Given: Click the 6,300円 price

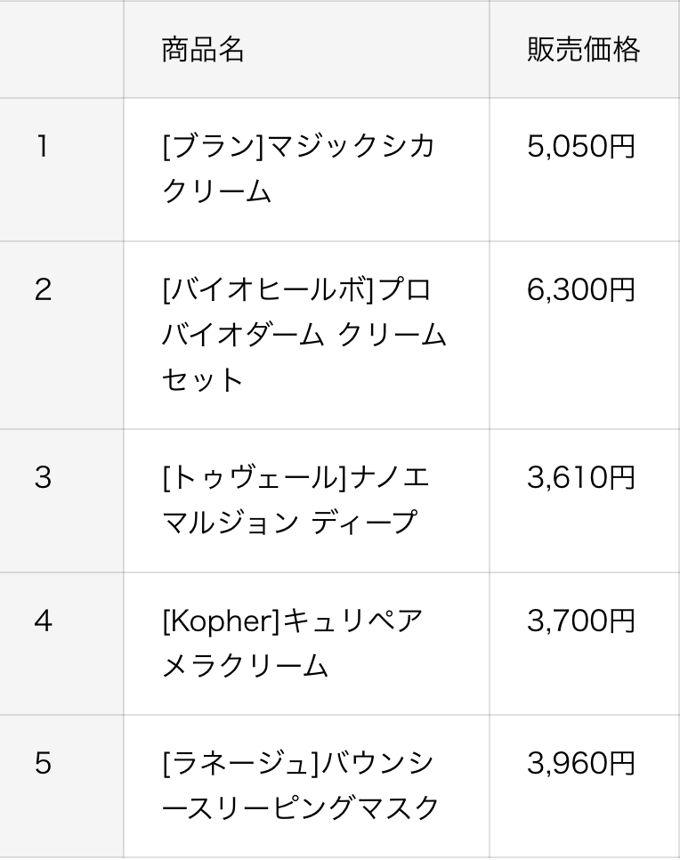Looking at the screenshot, I should point(581,289).
